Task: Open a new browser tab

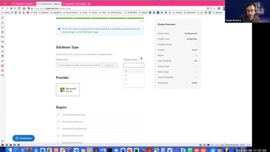Action: (89, 4)
